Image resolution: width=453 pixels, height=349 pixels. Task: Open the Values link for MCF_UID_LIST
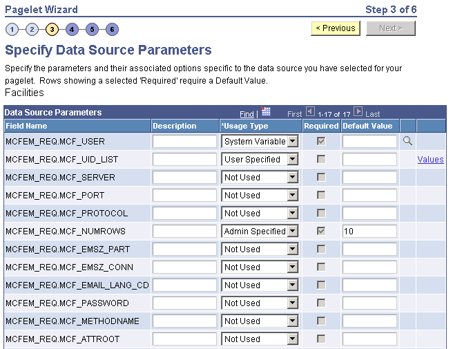430,159
